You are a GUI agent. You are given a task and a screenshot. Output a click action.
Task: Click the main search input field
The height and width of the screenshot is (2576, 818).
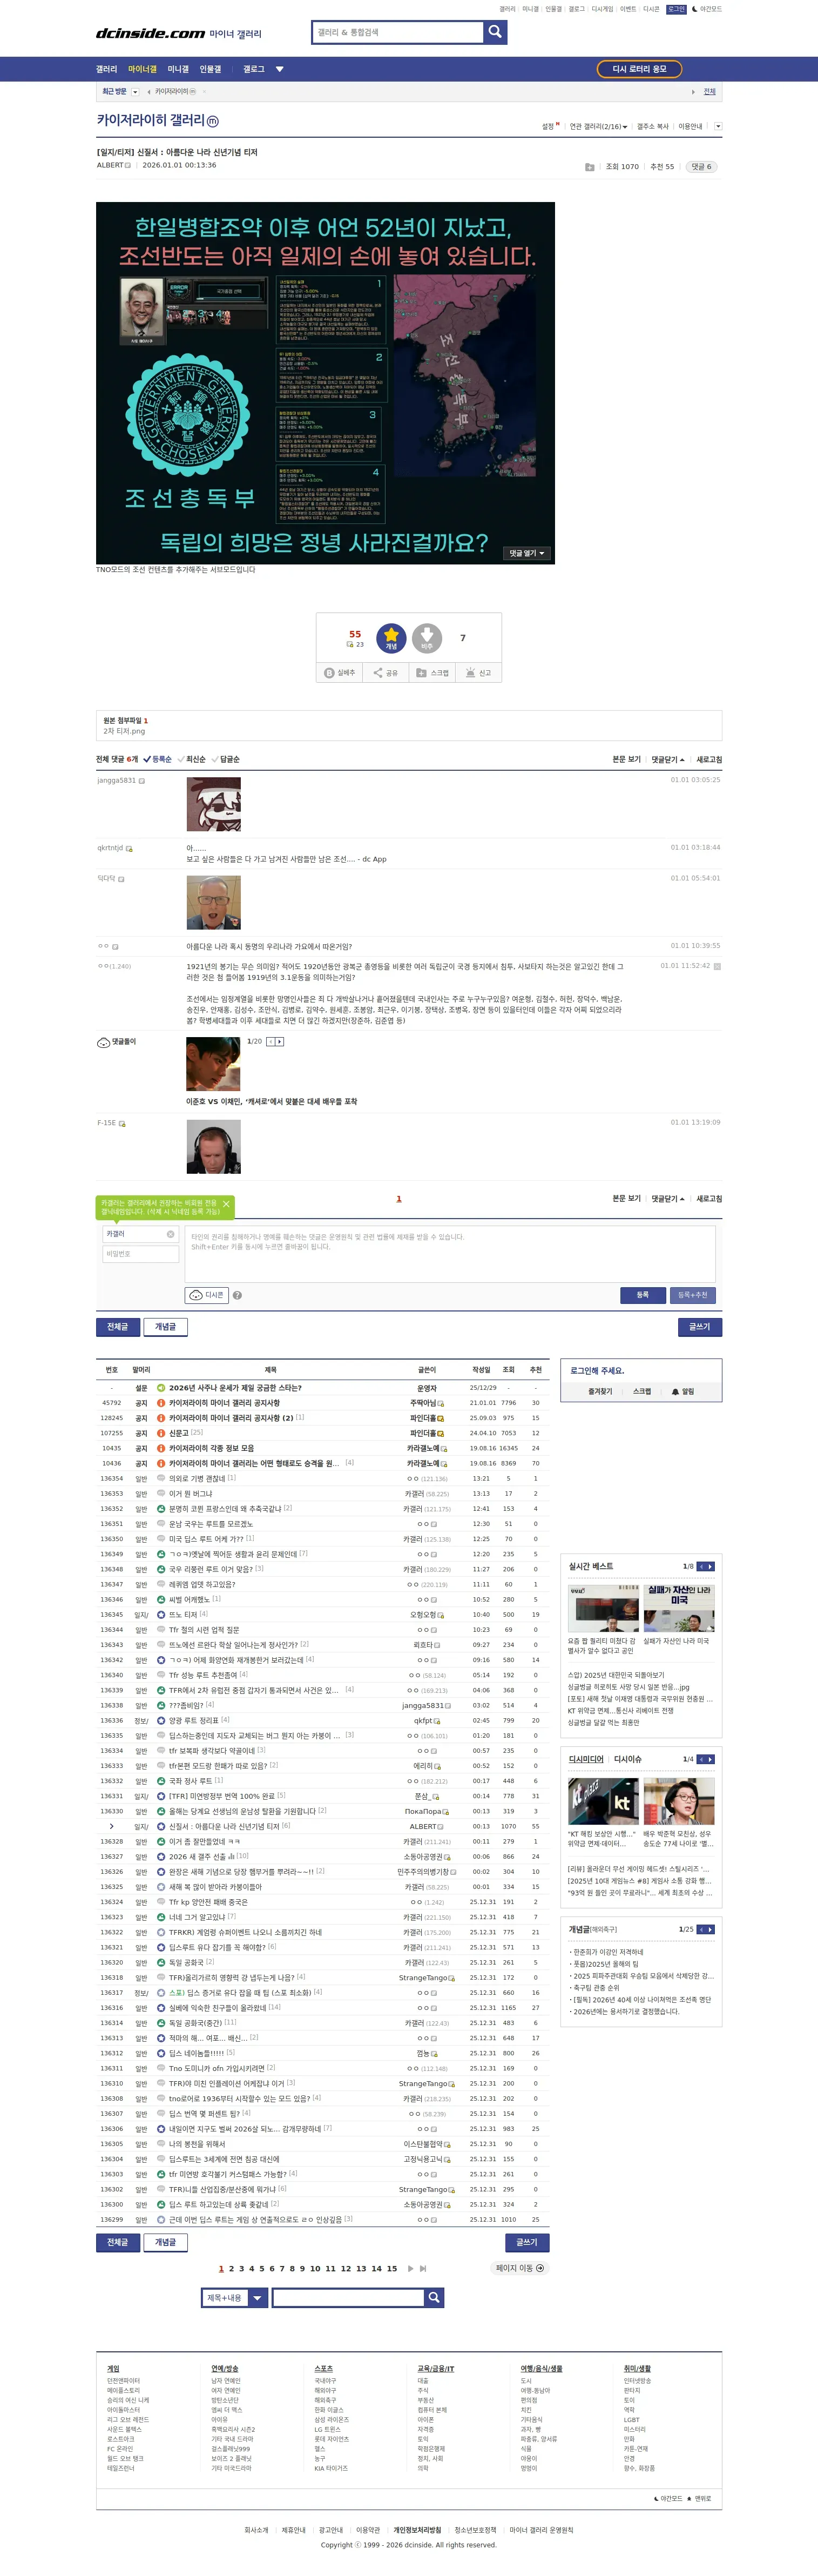tap(398, 32)
